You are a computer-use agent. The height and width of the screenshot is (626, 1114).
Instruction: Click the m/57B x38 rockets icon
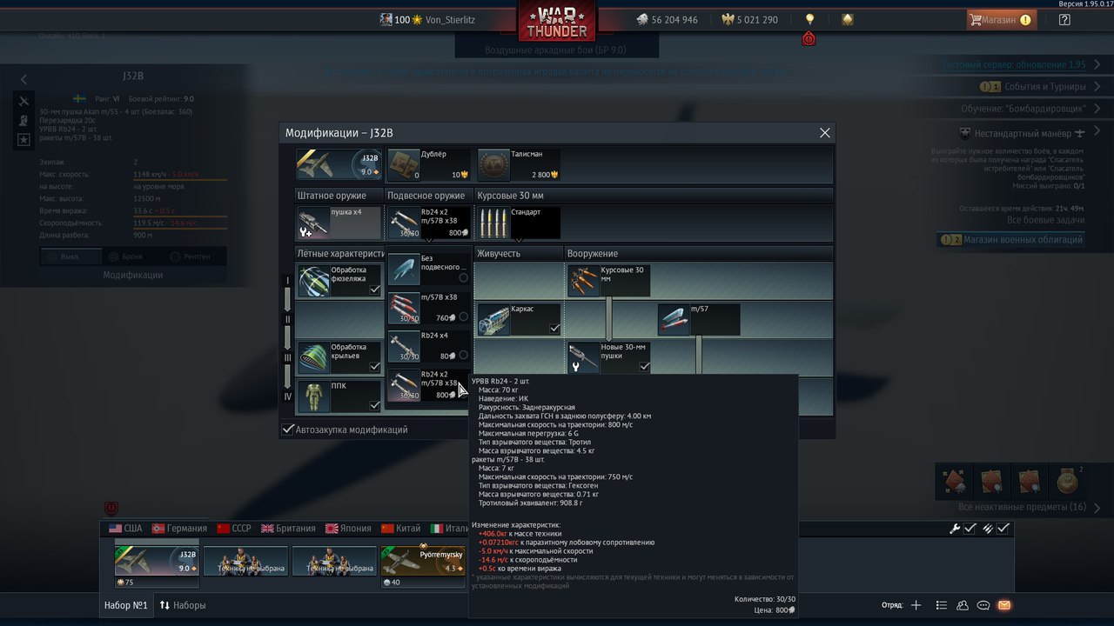pyautogui.click(x=403, y=308)
